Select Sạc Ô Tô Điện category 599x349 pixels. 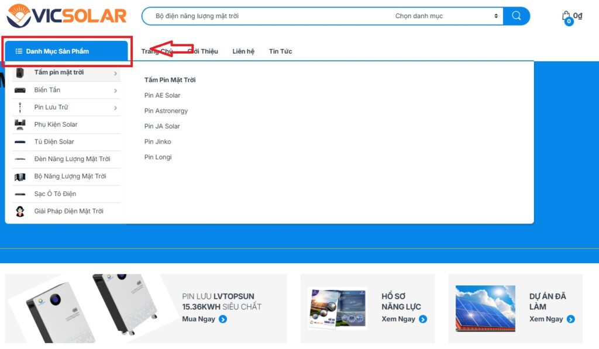point(55,194)
